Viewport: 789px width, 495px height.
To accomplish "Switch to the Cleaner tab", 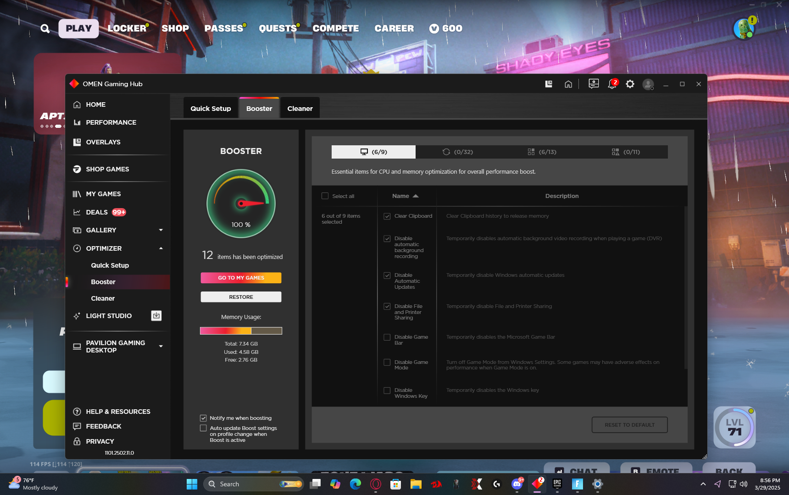I will [300, 108].
